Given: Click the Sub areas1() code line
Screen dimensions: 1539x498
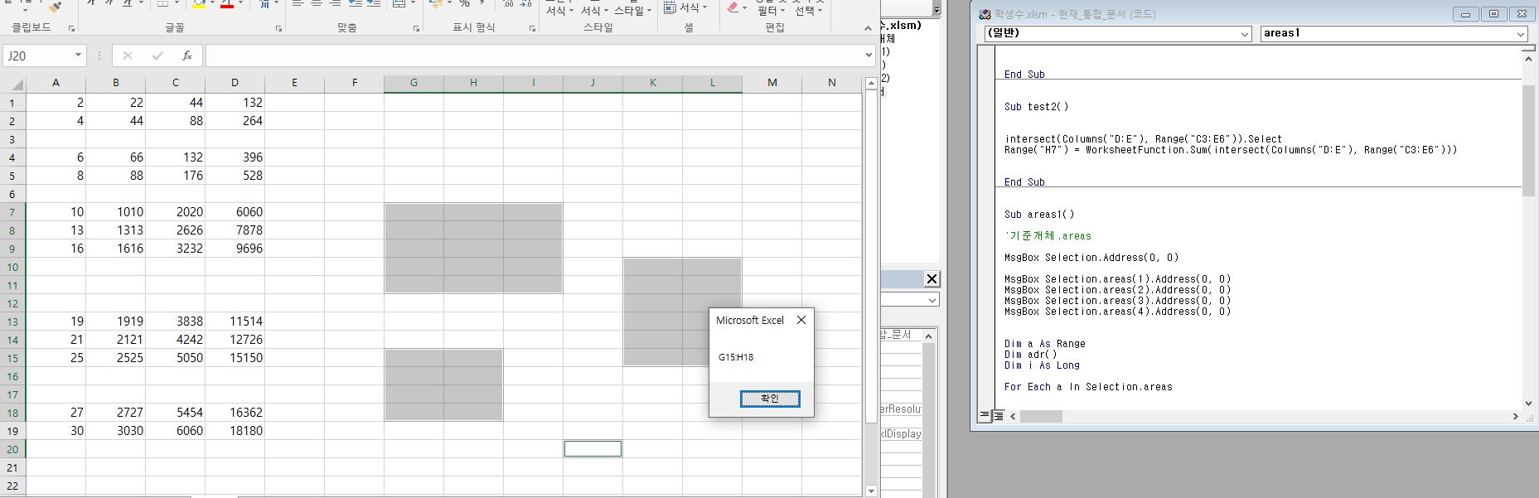Looking at the screenshot, I should pos(1039,215).
